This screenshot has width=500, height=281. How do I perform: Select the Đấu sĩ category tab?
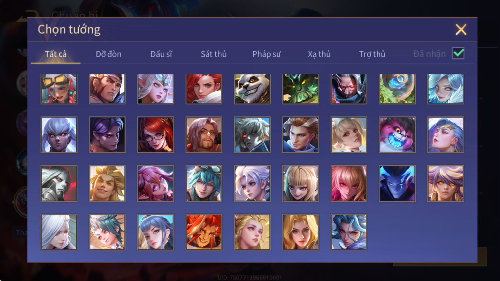pos(161,54)
